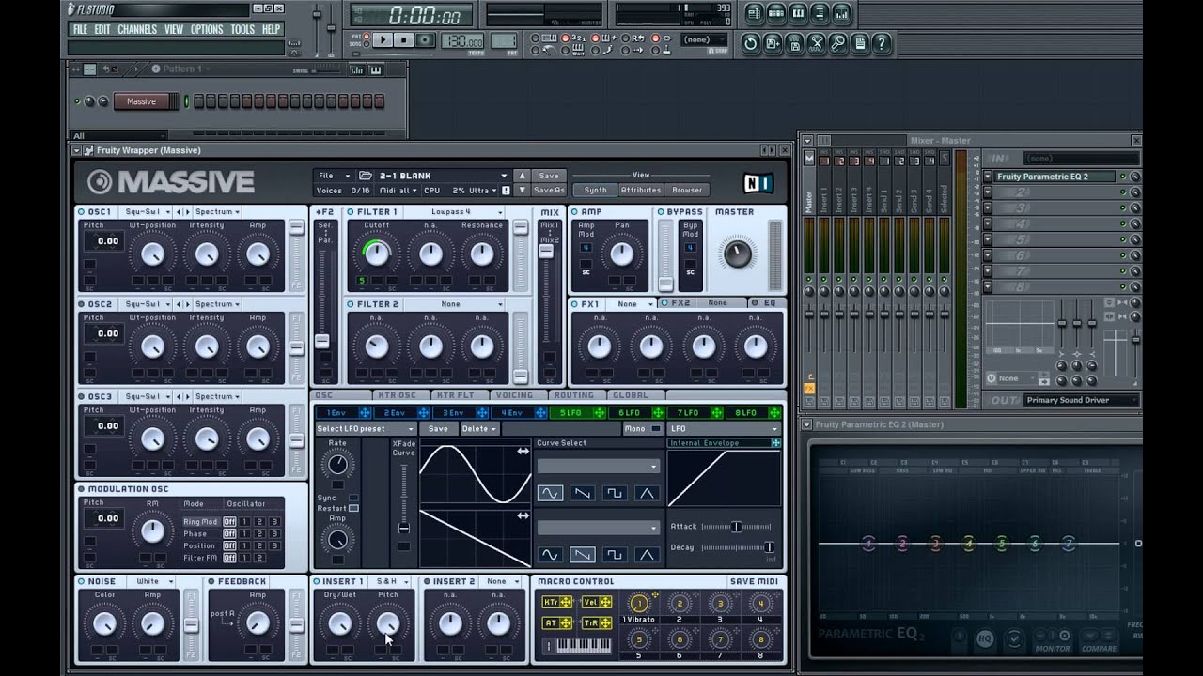Toggle Insert 2 on/off indicator
Screen dimensions: 1203x676
click(428, 581)
